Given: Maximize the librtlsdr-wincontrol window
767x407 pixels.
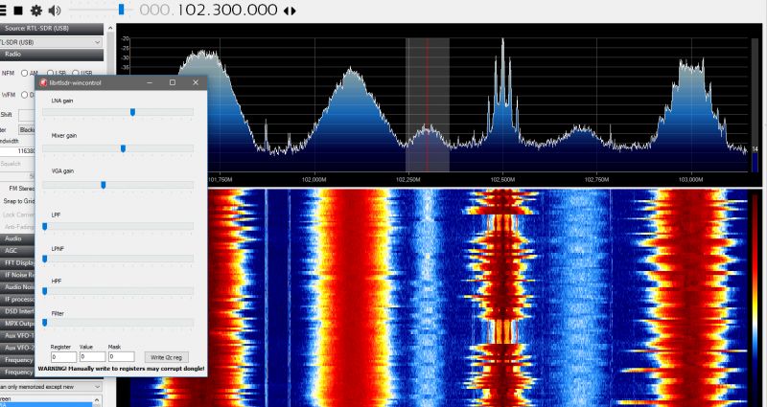Looking at the screenshot, I should point(173,82).
